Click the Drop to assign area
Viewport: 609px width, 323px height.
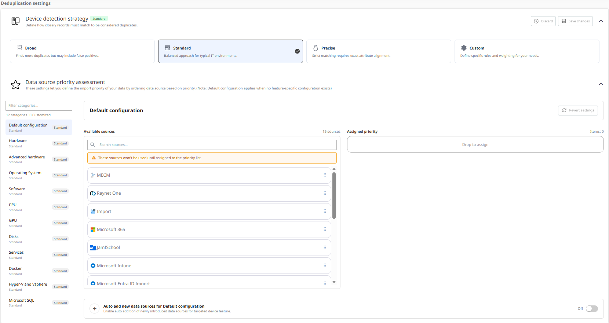475,144
